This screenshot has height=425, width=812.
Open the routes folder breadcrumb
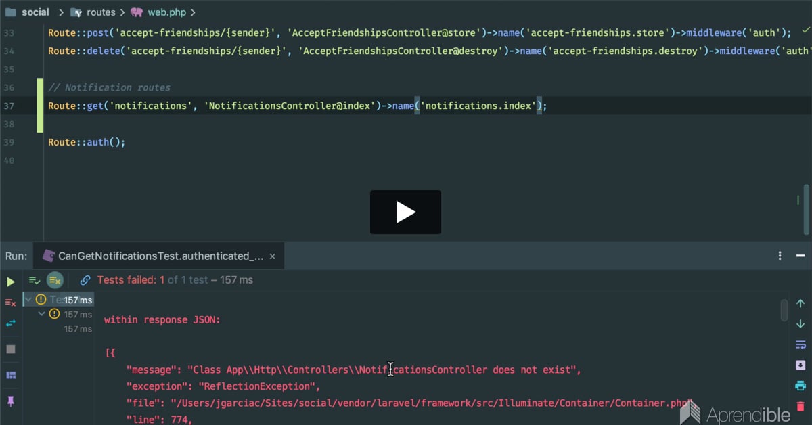click(x=93, y=12)
